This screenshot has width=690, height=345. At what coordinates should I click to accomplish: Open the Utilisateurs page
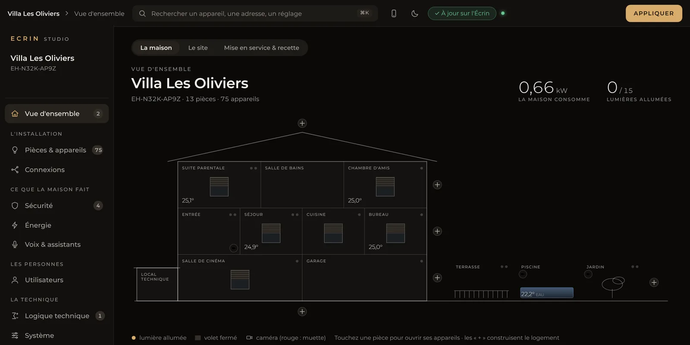(56, 280)
